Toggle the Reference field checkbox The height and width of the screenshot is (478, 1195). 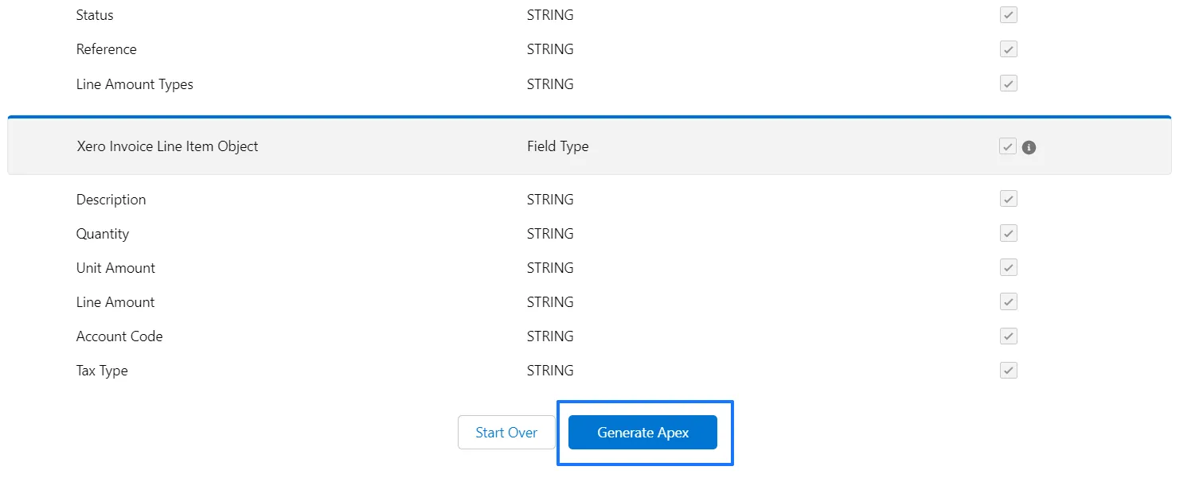(x=1009, y=49)
